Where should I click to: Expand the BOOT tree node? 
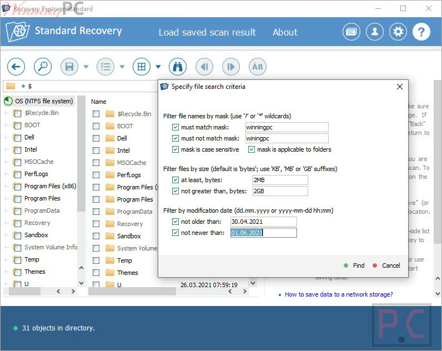coord(7,125)
